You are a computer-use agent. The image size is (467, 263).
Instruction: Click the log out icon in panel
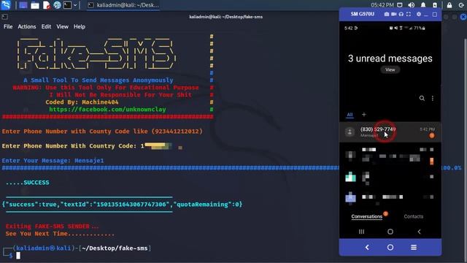[x=461, y=5]
